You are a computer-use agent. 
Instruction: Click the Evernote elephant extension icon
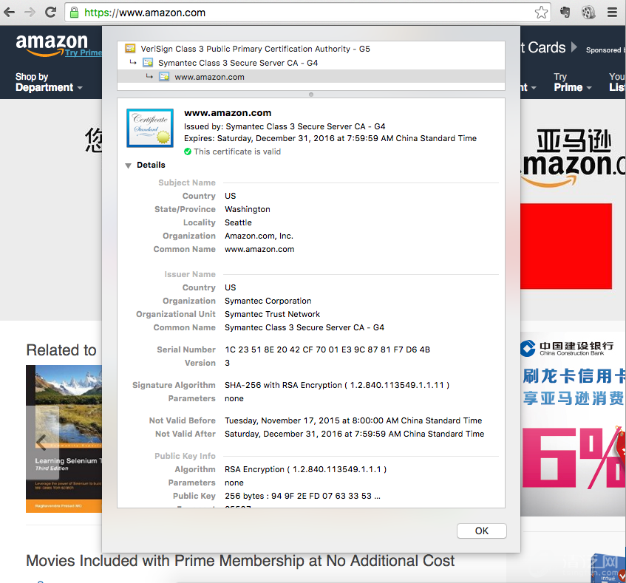pyautogui.click(x=565, y=13)
